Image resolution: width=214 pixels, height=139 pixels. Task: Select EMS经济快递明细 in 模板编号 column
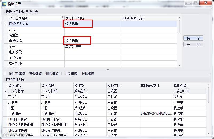point(24,125)
